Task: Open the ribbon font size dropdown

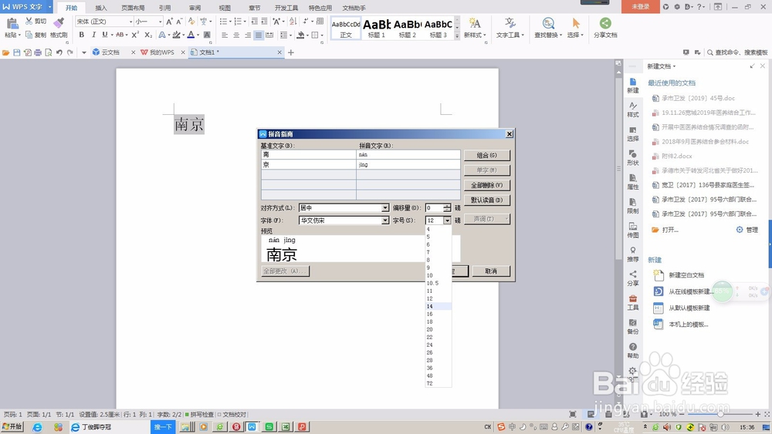Action: pos(160,22)
